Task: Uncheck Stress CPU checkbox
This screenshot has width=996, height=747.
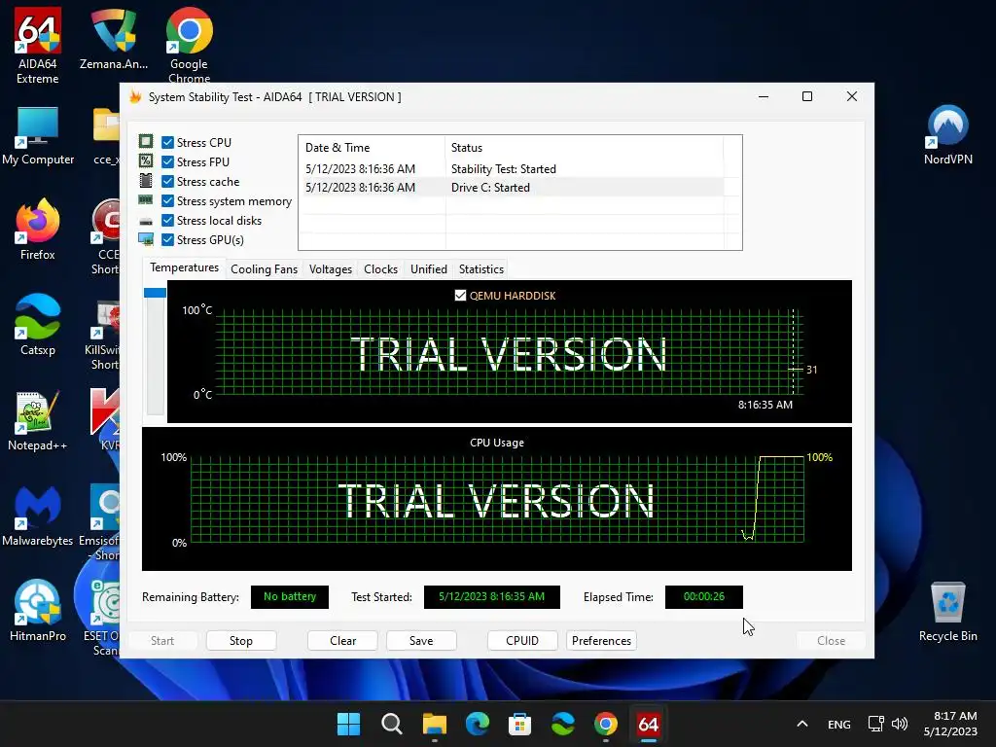Action: tap(167, 142)
